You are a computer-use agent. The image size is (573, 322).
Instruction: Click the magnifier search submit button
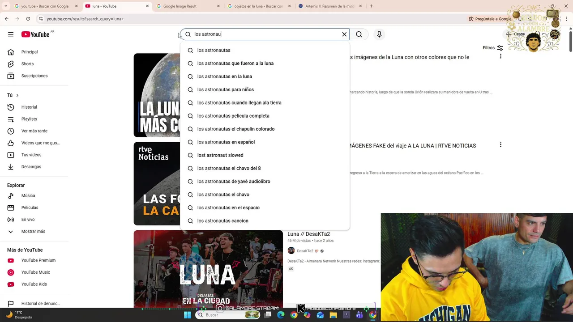(x=359, y=34)
